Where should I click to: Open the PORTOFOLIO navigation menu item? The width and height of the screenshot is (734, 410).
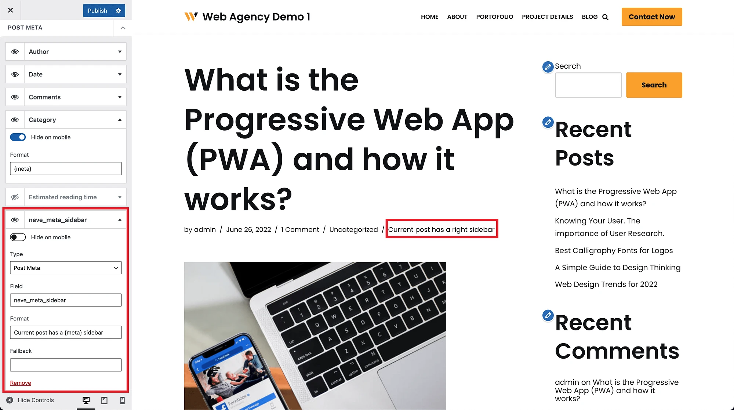point(495,17)
